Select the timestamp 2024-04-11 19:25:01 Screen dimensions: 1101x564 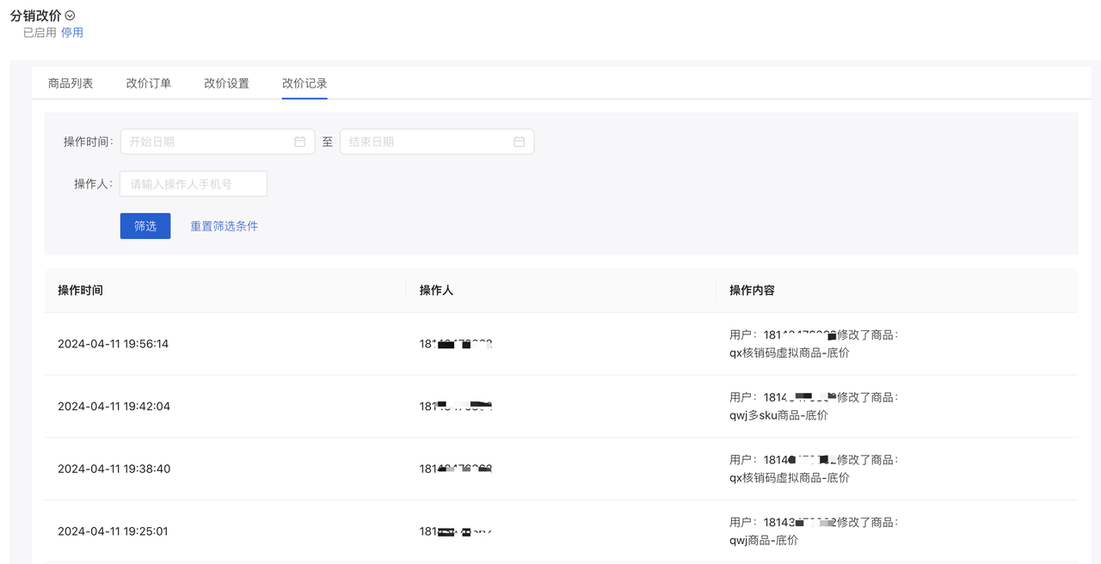113,531
